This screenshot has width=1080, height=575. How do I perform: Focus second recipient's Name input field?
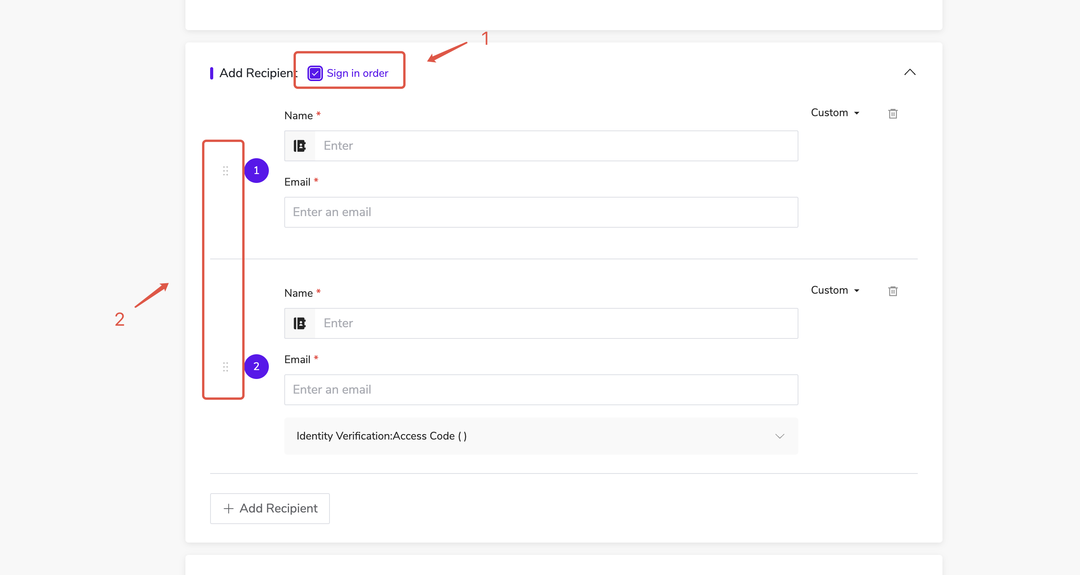tap(555, 323)
